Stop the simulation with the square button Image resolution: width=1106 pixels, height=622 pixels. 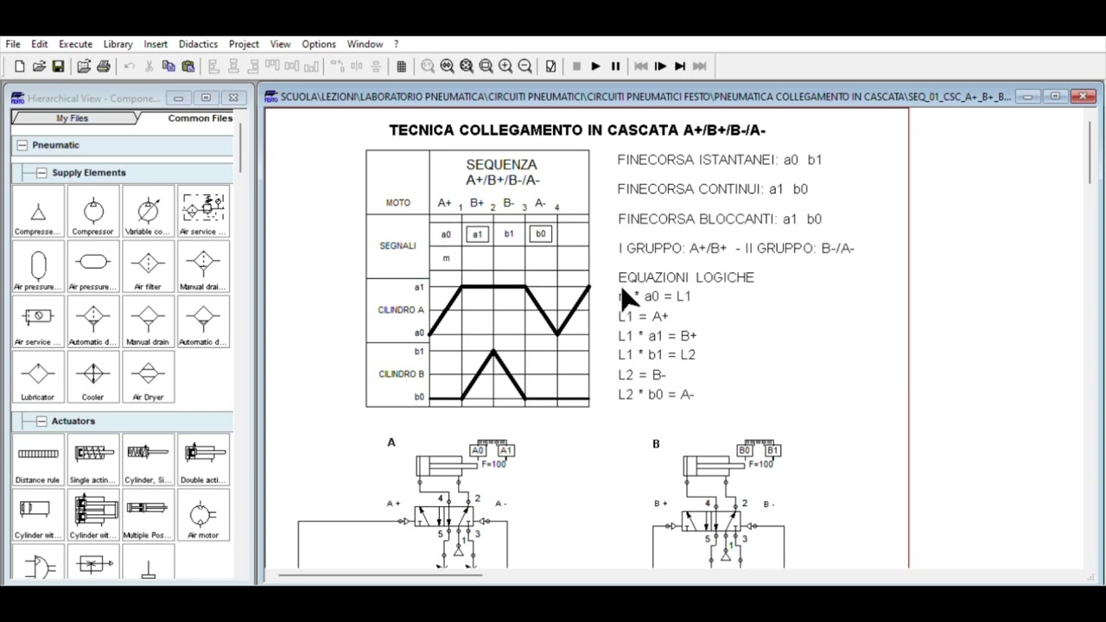(x=576, y=67)
